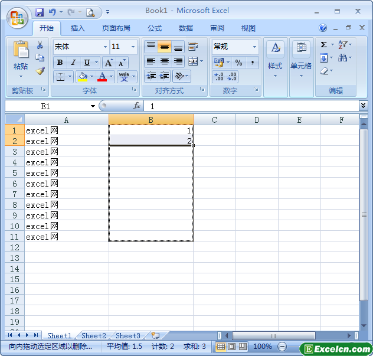
Task: Apply cell borders icon
Action: [x=60, y=77]
